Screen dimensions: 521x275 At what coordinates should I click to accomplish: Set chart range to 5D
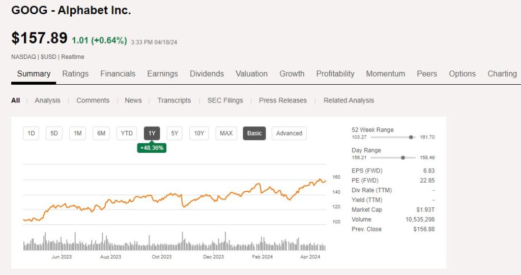(54, 133)
